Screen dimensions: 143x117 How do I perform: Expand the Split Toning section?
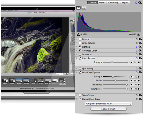tap(76, 68)
